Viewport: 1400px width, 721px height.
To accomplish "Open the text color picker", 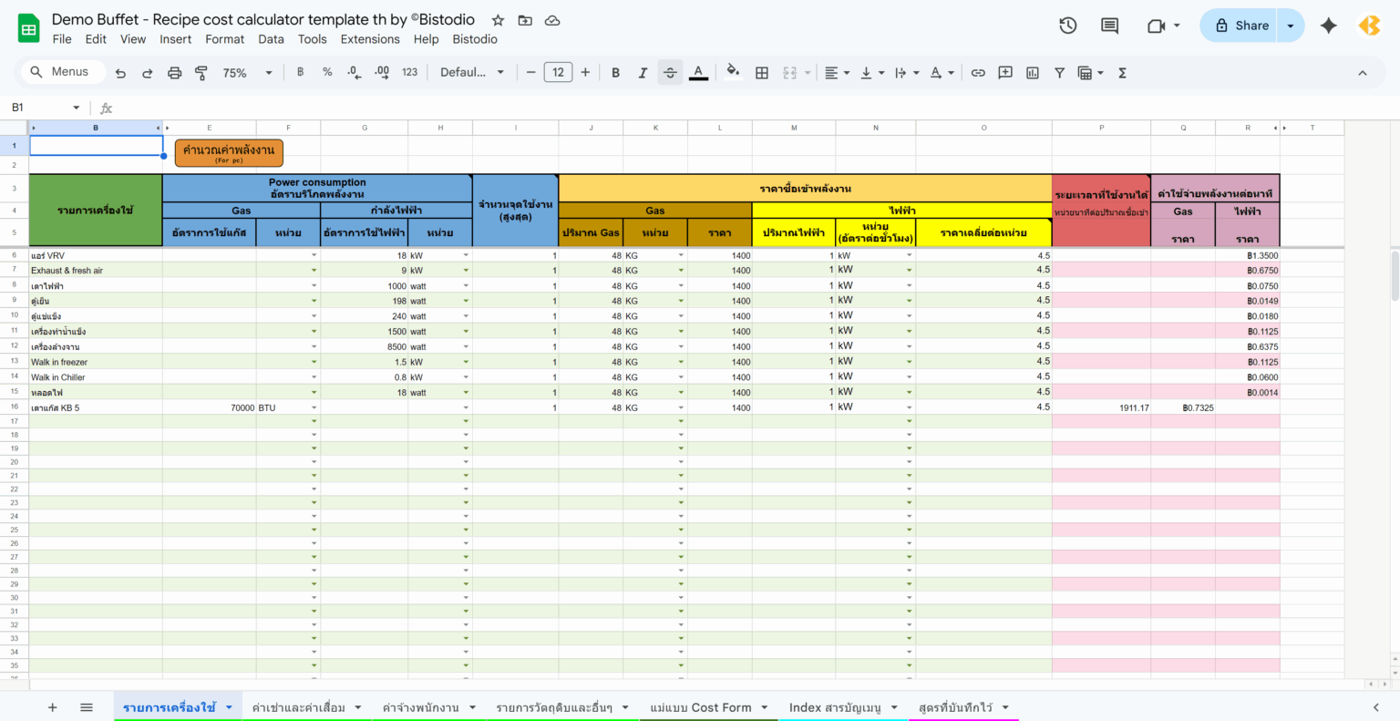I will [698, 73].
